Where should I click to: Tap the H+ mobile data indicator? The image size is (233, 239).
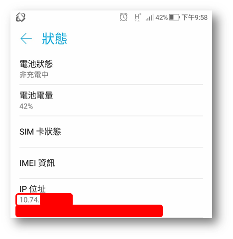click(x=138, y=17)
